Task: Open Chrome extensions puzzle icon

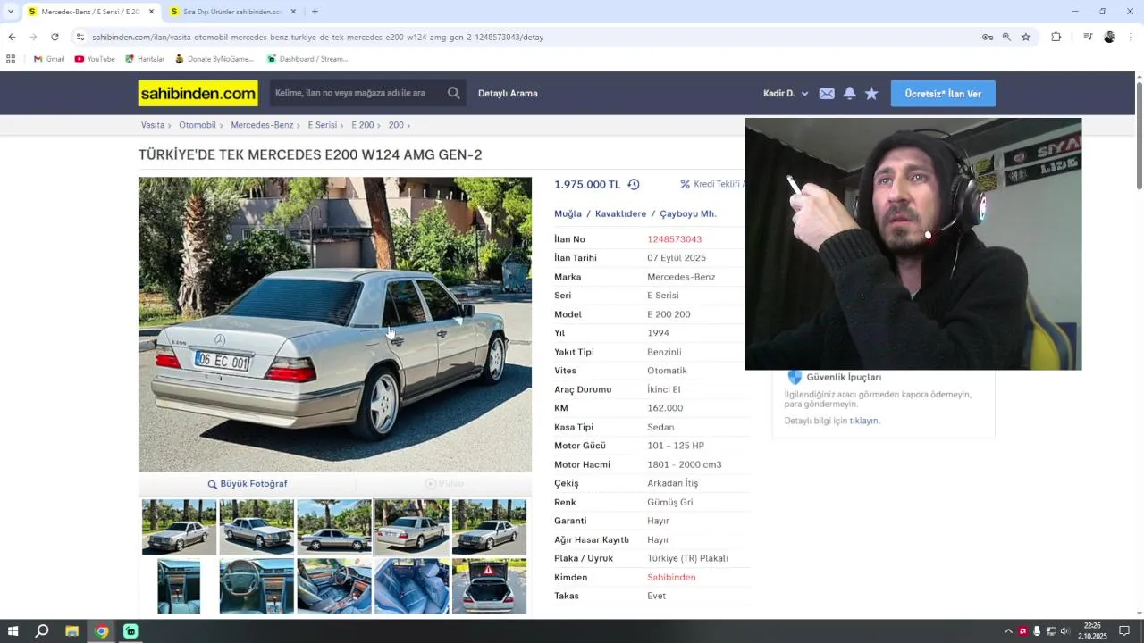Action: [x=1056, y=37]
